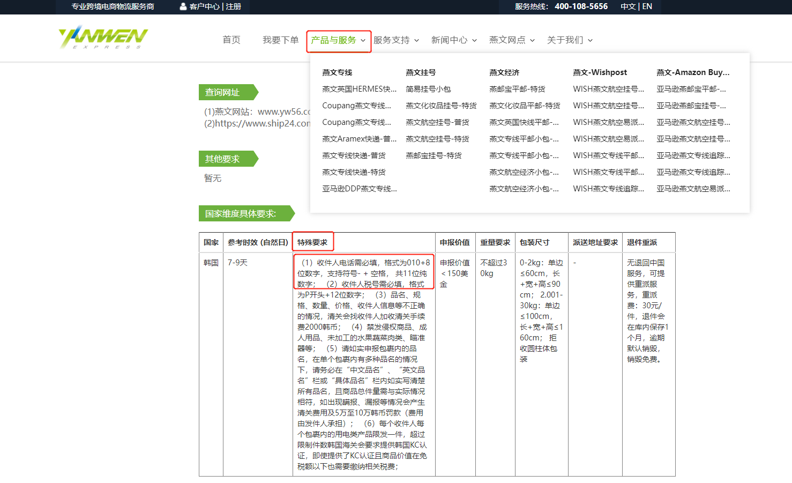Select the 燕文-Amazon Buy... column heading
The image size is (792, 483).
[x=693, y=72]
